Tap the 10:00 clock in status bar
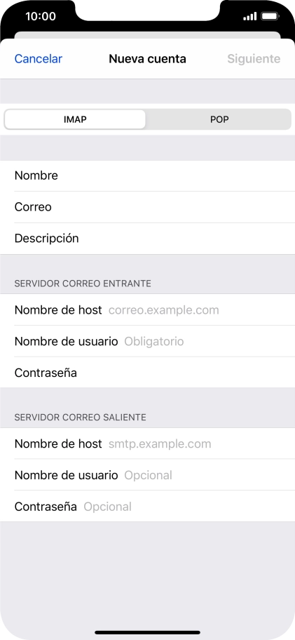This screenshot has height=640, width=295. [x=41, y=16]
